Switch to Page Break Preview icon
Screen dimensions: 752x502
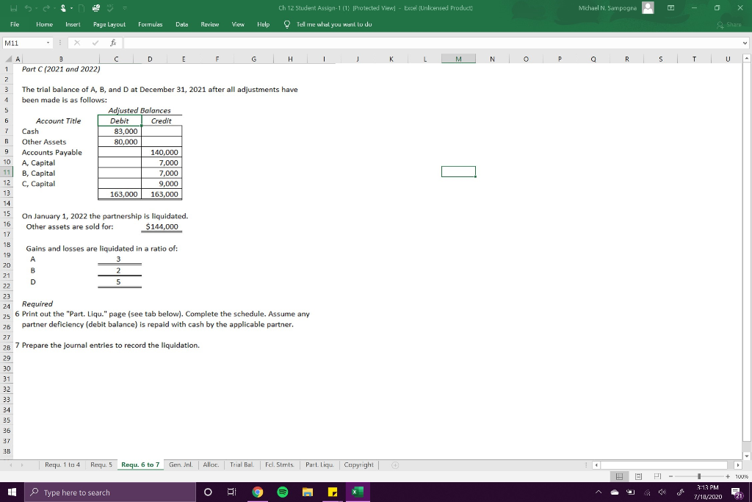click(x=657, y=476)
